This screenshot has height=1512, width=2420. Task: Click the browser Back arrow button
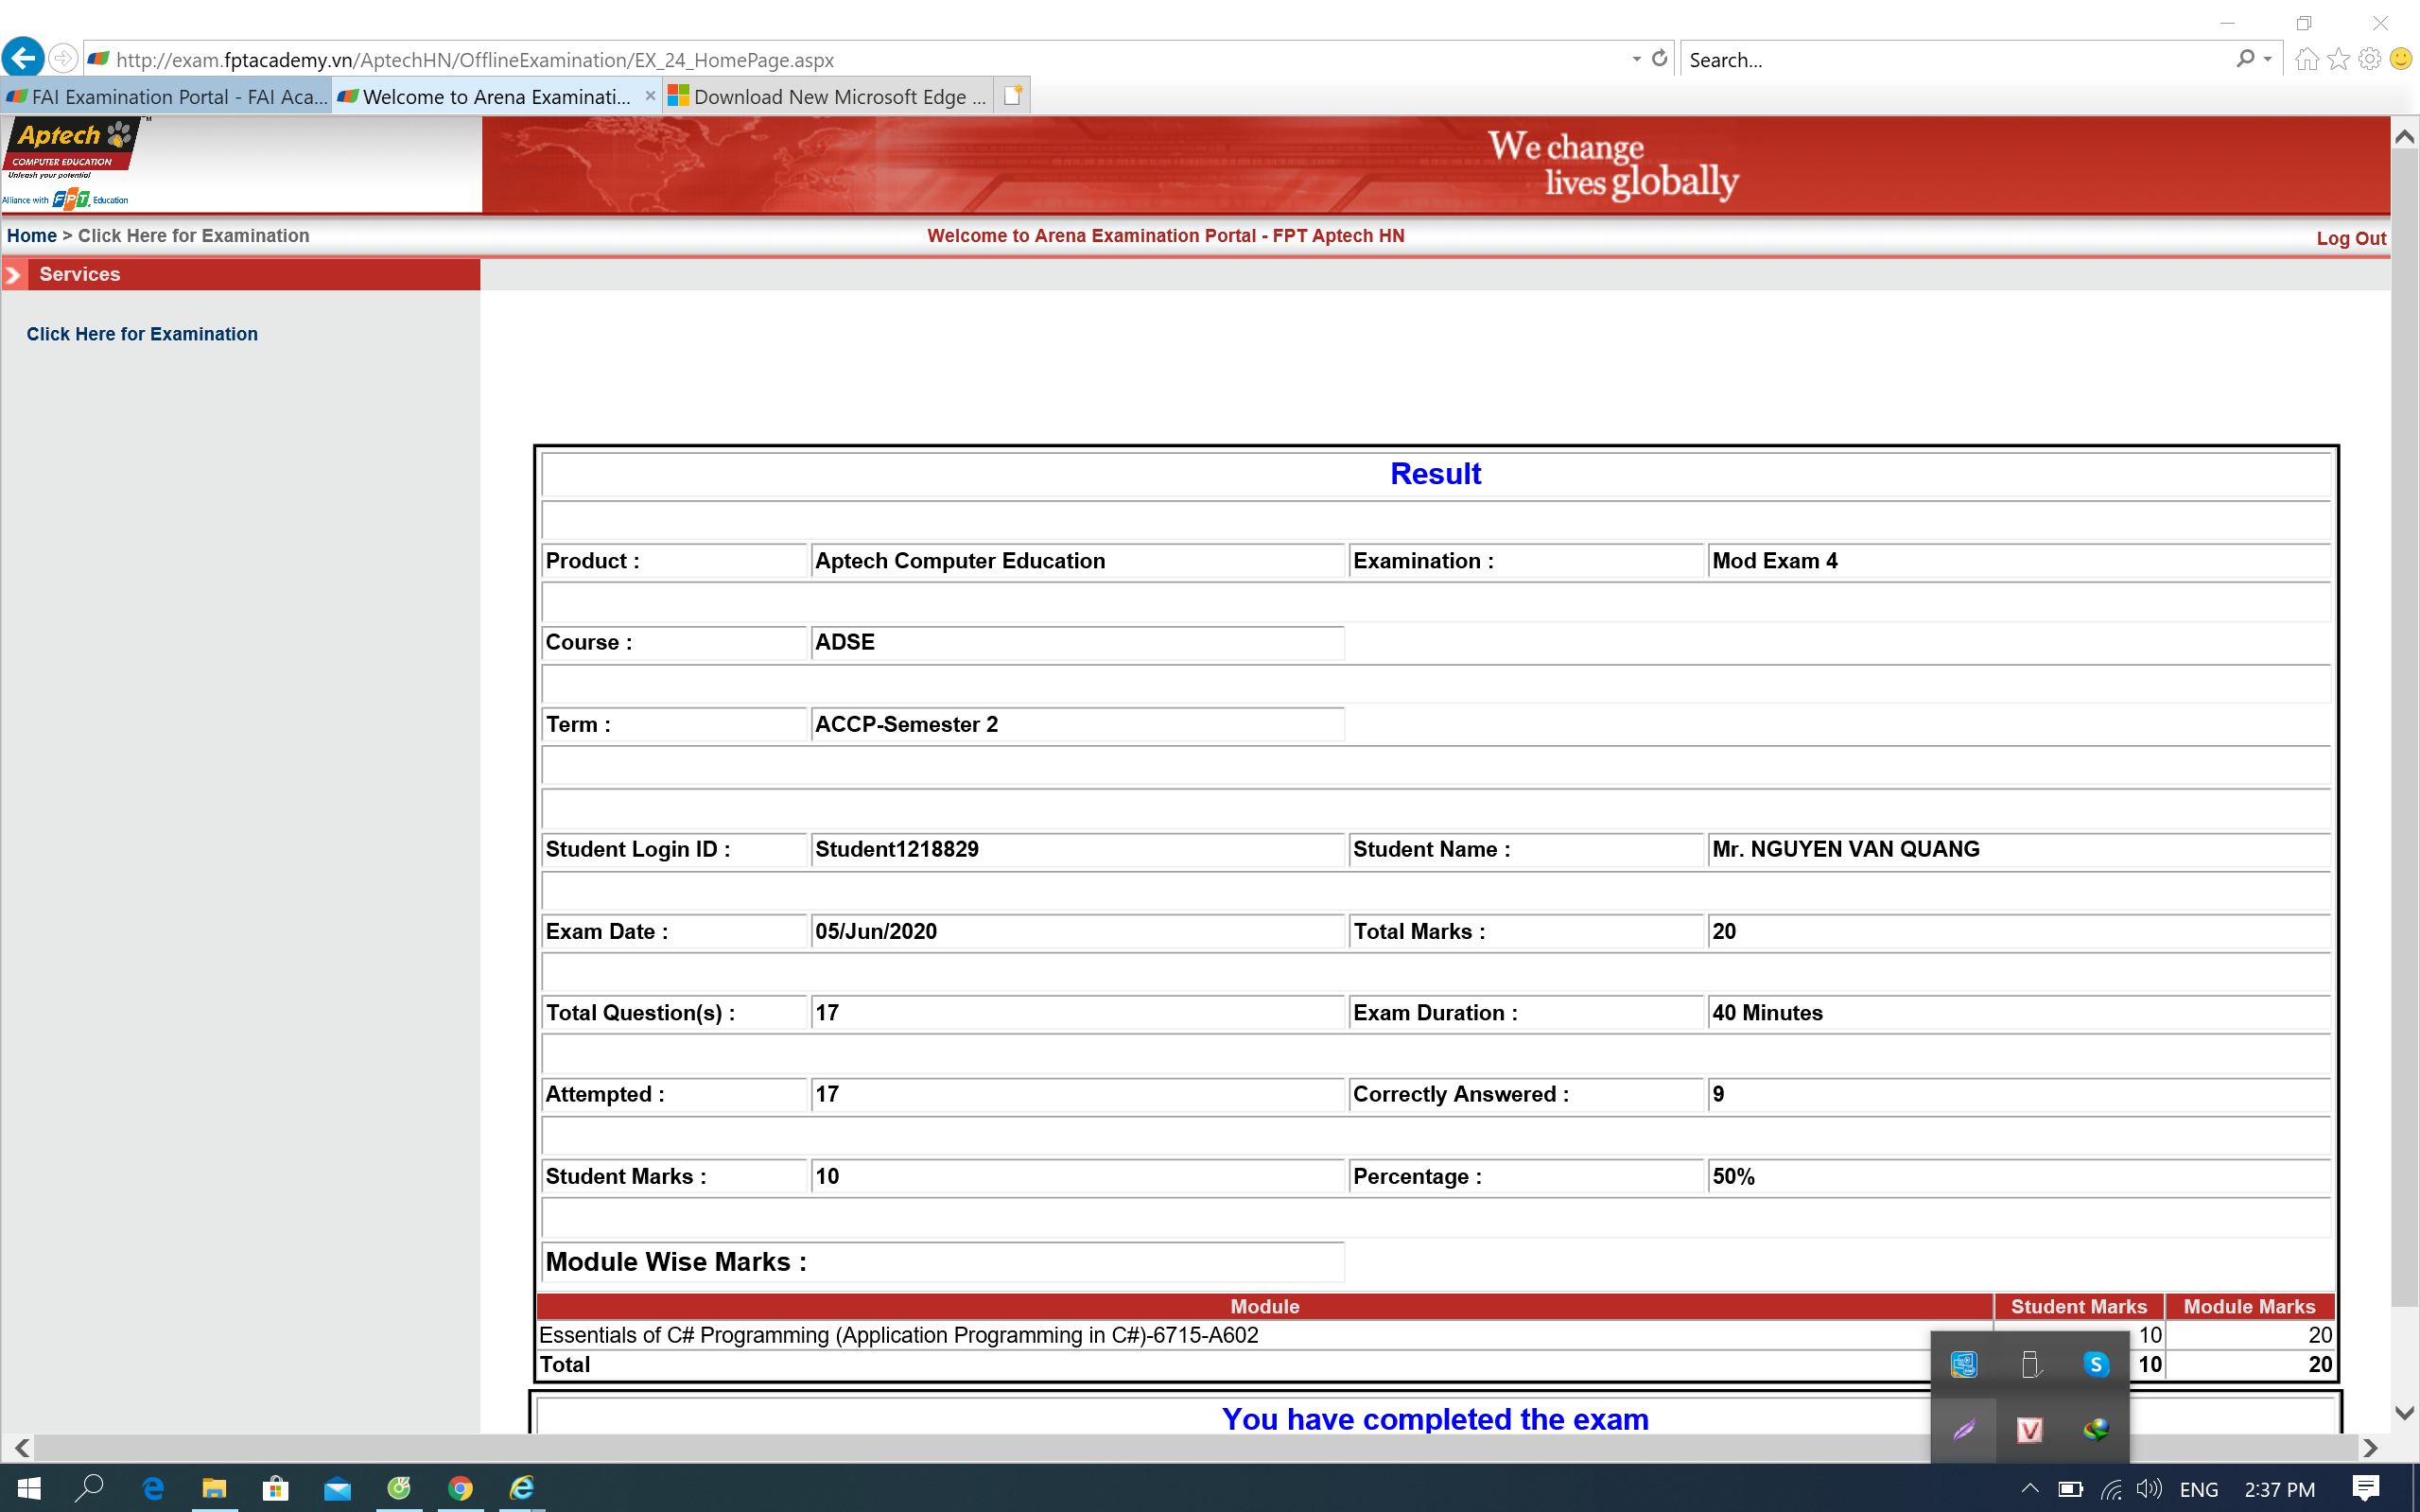tap(23, 58)
